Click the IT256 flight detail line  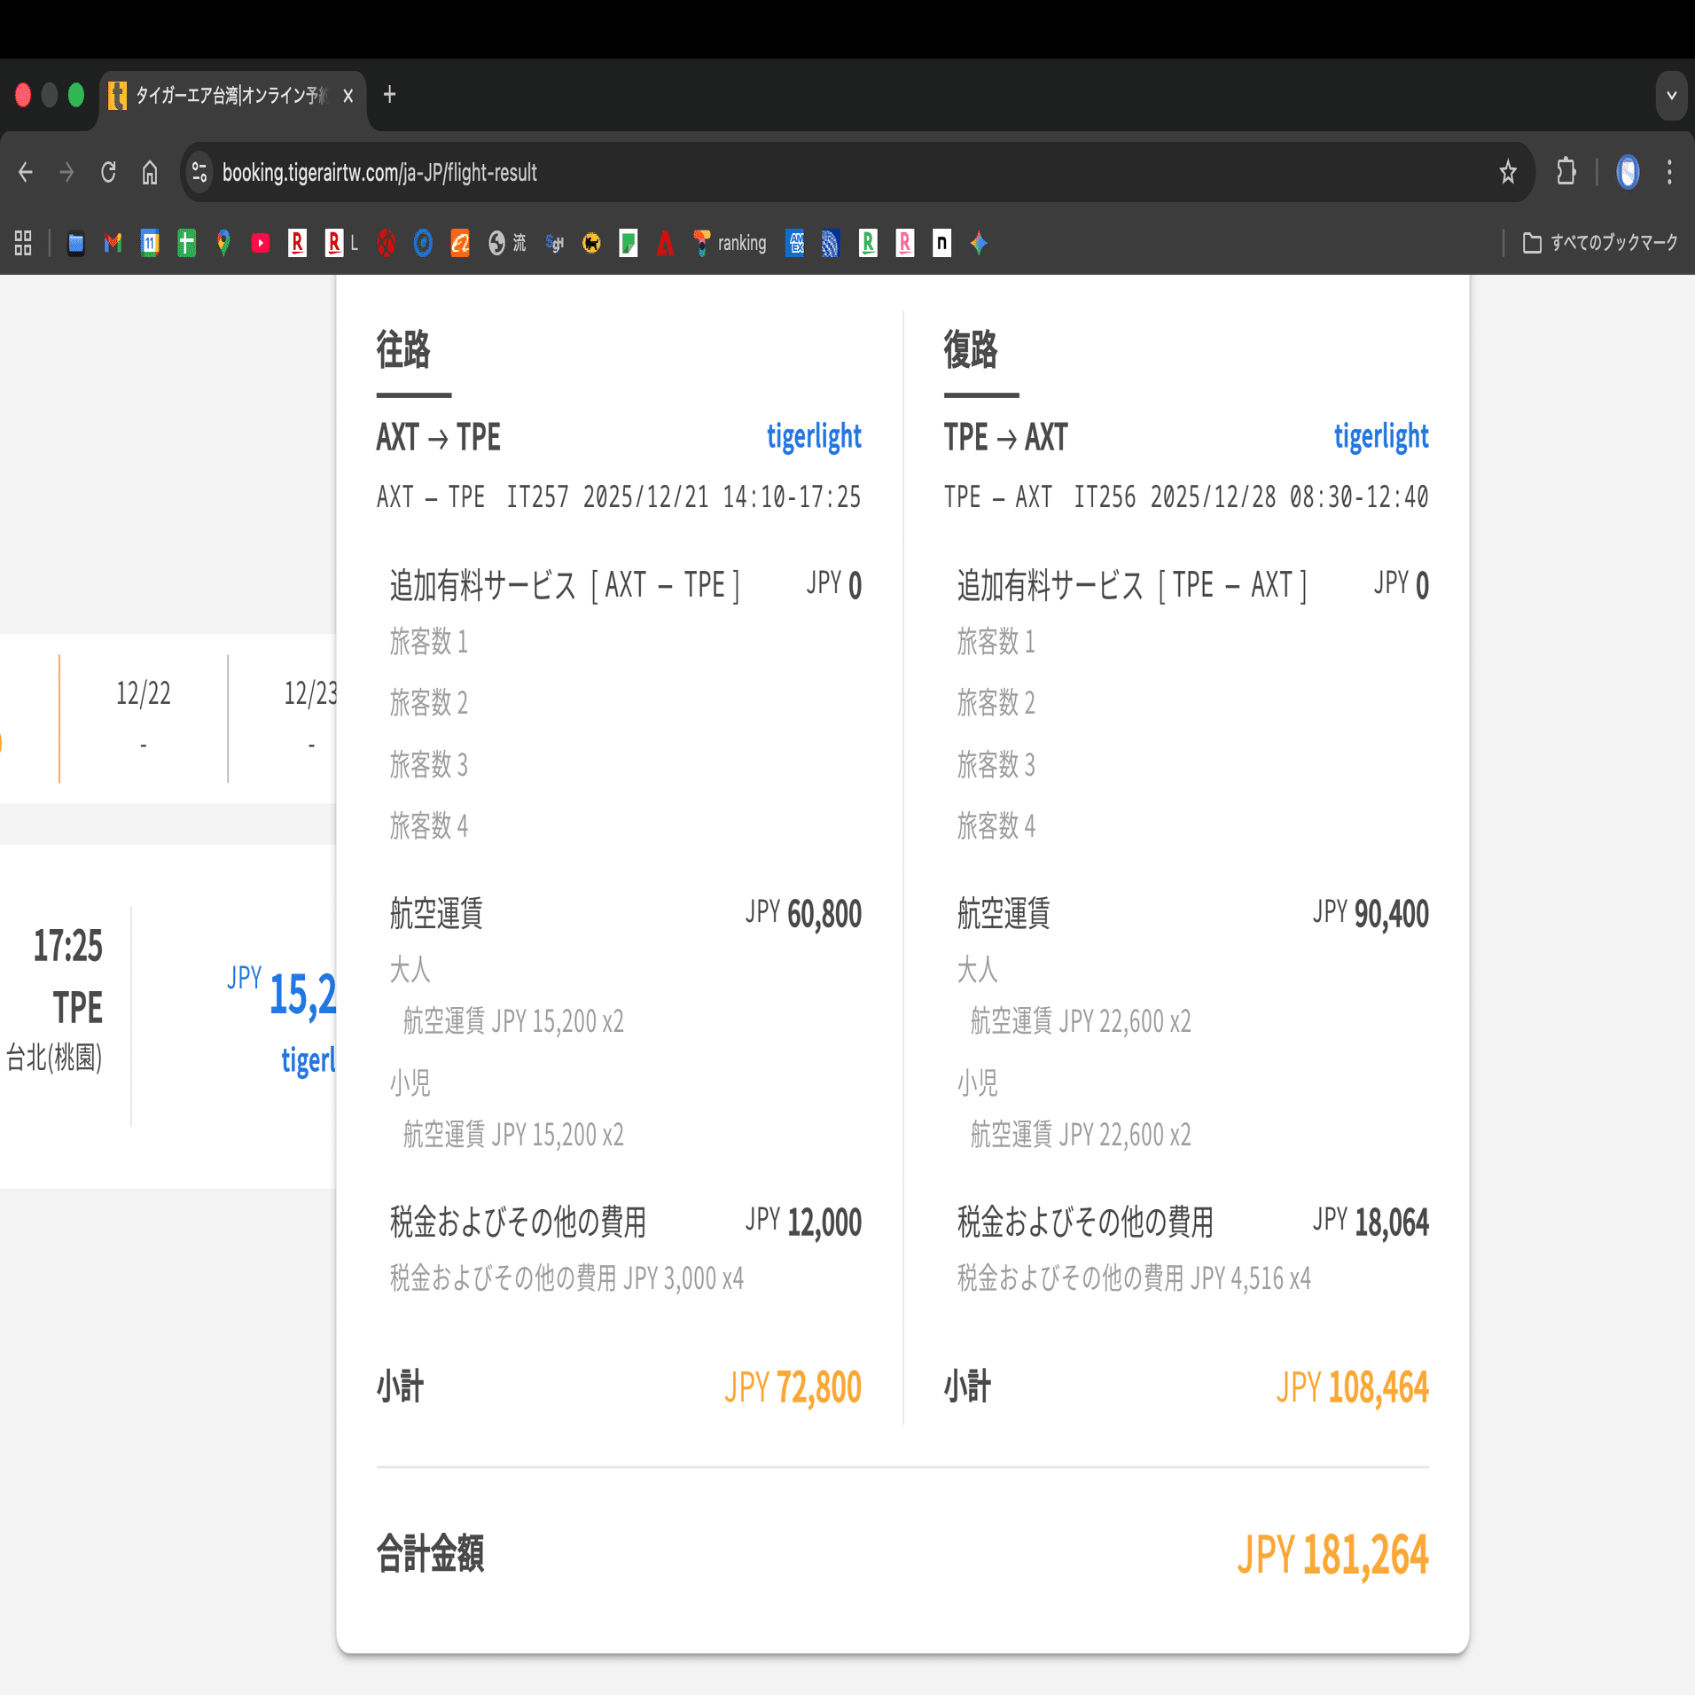point(1186,497)
